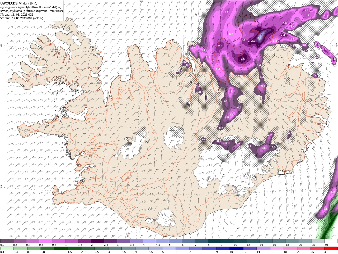Screen dimensions: 338x254
Task: Click the light lavender snow legend swatch for 4–4.5
Action: (149, 241)
